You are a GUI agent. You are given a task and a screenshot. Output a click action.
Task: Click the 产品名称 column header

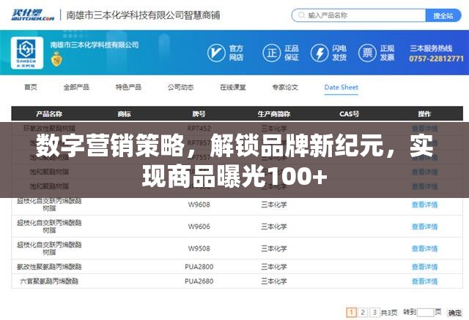[49, 114]
